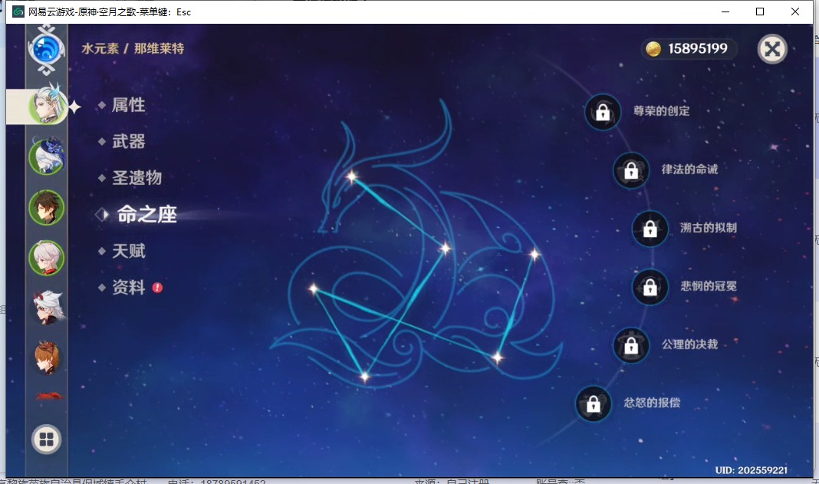Screen dimensions: 819x484
Task: View locked constellation 悲悯的冠冕
Action: pyautogui.click(x=650, y=287)
